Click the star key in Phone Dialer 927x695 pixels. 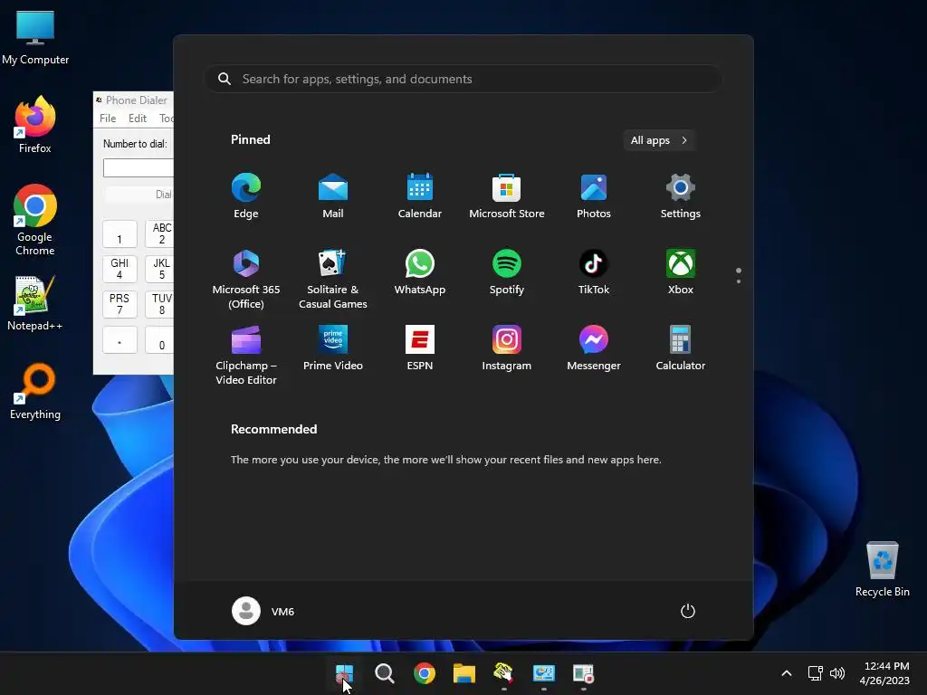pyautogui.click(x=119, y=340)
